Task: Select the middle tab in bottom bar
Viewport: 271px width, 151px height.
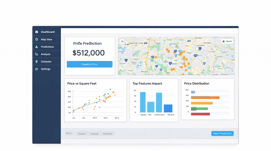Action: click(94, 134)
